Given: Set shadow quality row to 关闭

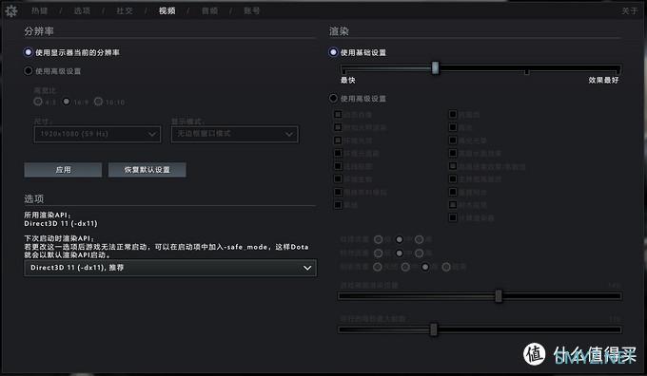Looking at the screenshot, I should 378,267.
